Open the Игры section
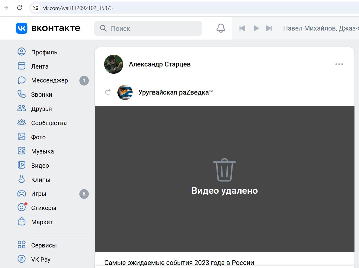The height and width of the screenshot is (268, 359). (39, 194)
